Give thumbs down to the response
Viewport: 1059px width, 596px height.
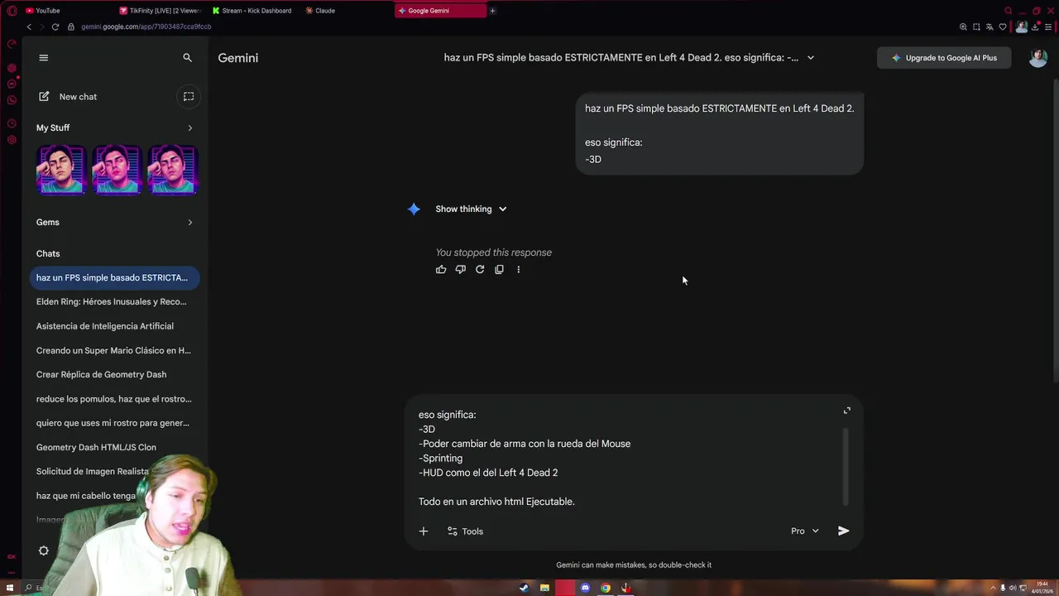point(460,270)
